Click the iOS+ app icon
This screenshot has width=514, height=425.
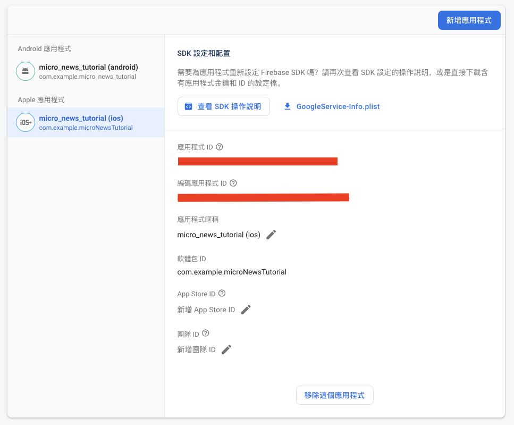tap(26, 122)
